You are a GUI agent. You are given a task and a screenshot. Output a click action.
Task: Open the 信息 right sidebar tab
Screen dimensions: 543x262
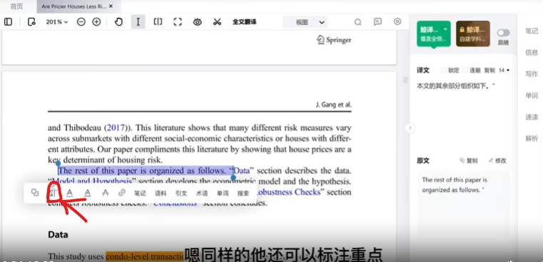pyautogui.click(x=532, y=53)
